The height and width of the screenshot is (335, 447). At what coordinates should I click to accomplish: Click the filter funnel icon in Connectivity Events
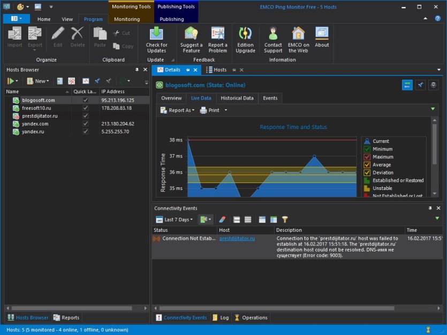(284, 219)
